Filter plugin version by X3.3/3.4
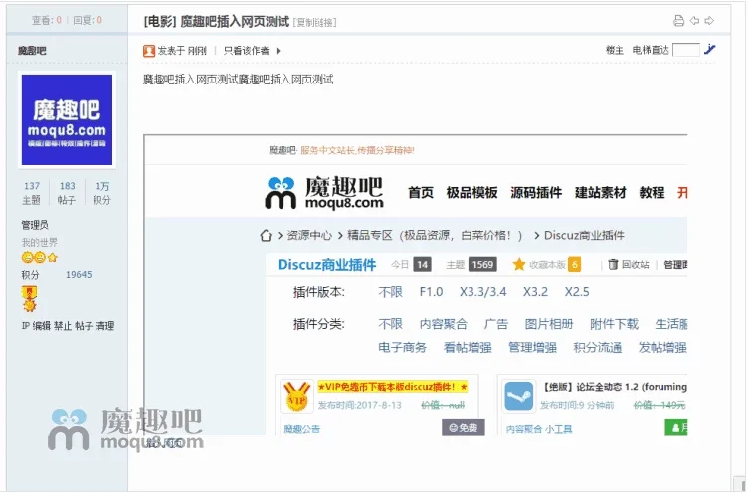This screenshot has height=498, width=754. pos(482,292)
